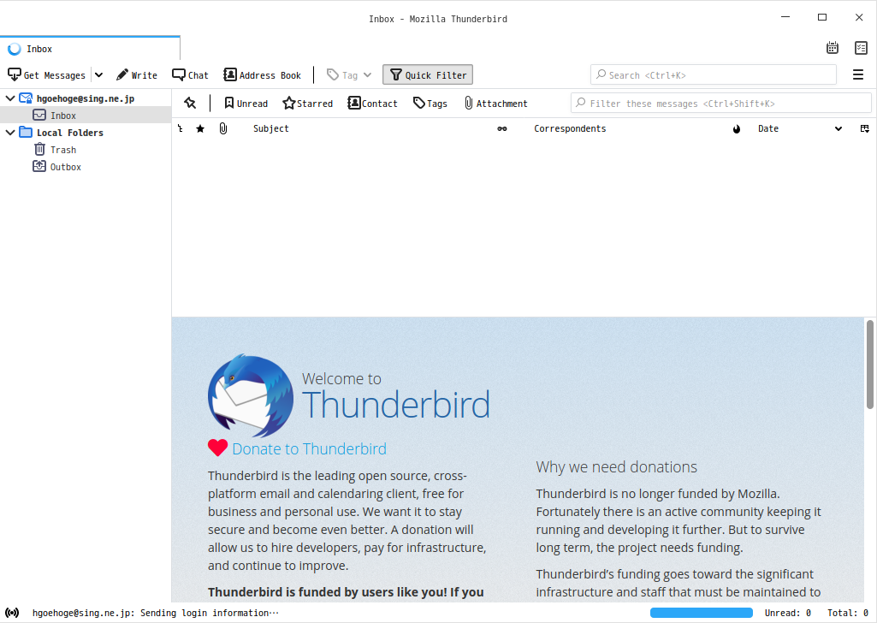
Task: Toggle the Tags filter
Action: [430, 104]
